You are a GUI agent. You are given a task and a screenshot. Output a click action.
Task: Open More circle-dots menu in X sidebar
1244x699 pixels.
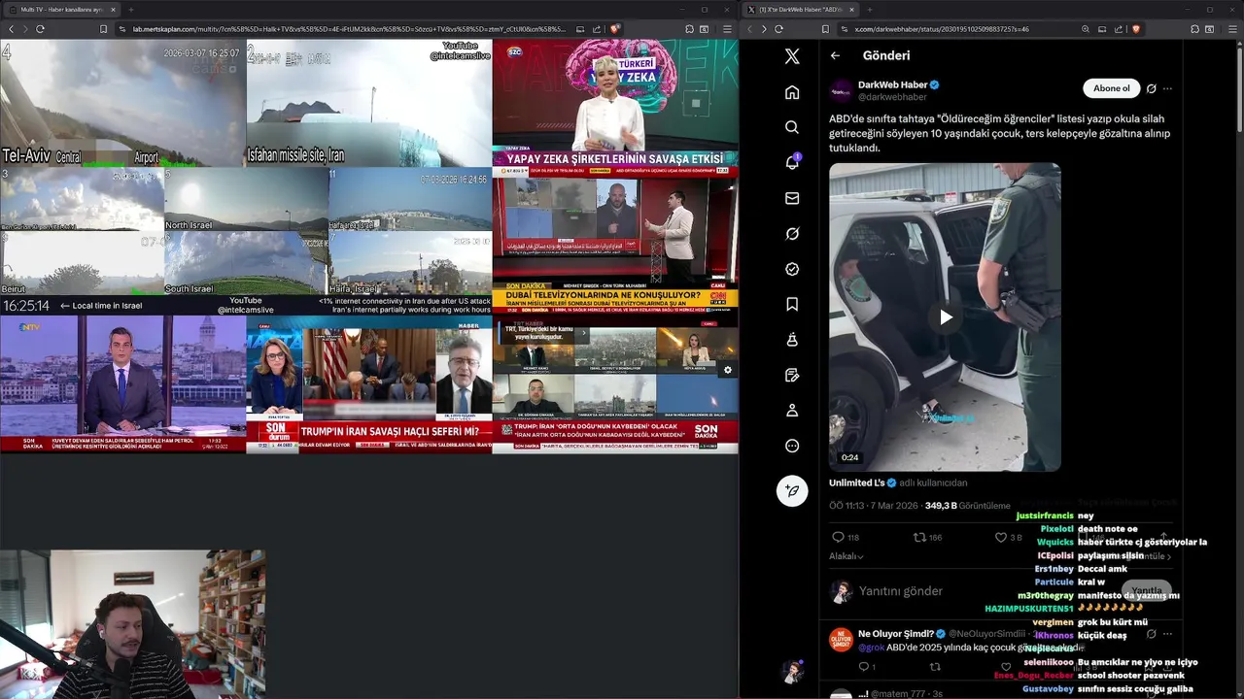792,446
